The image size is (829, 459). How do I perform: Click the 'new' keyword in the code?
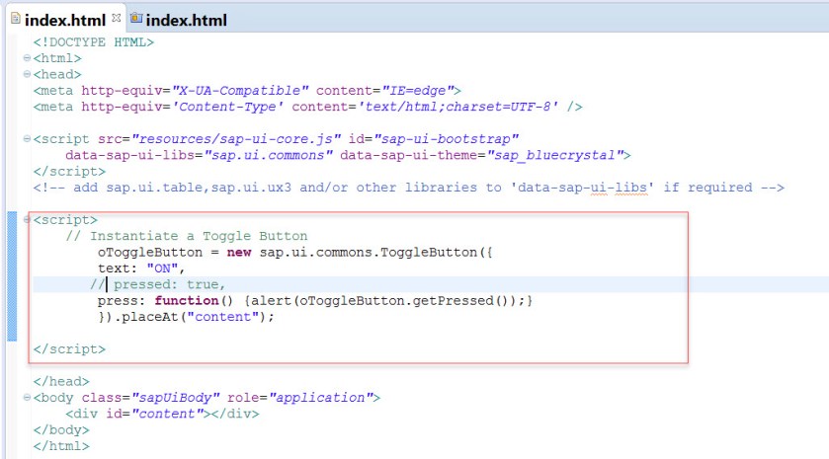239,253
